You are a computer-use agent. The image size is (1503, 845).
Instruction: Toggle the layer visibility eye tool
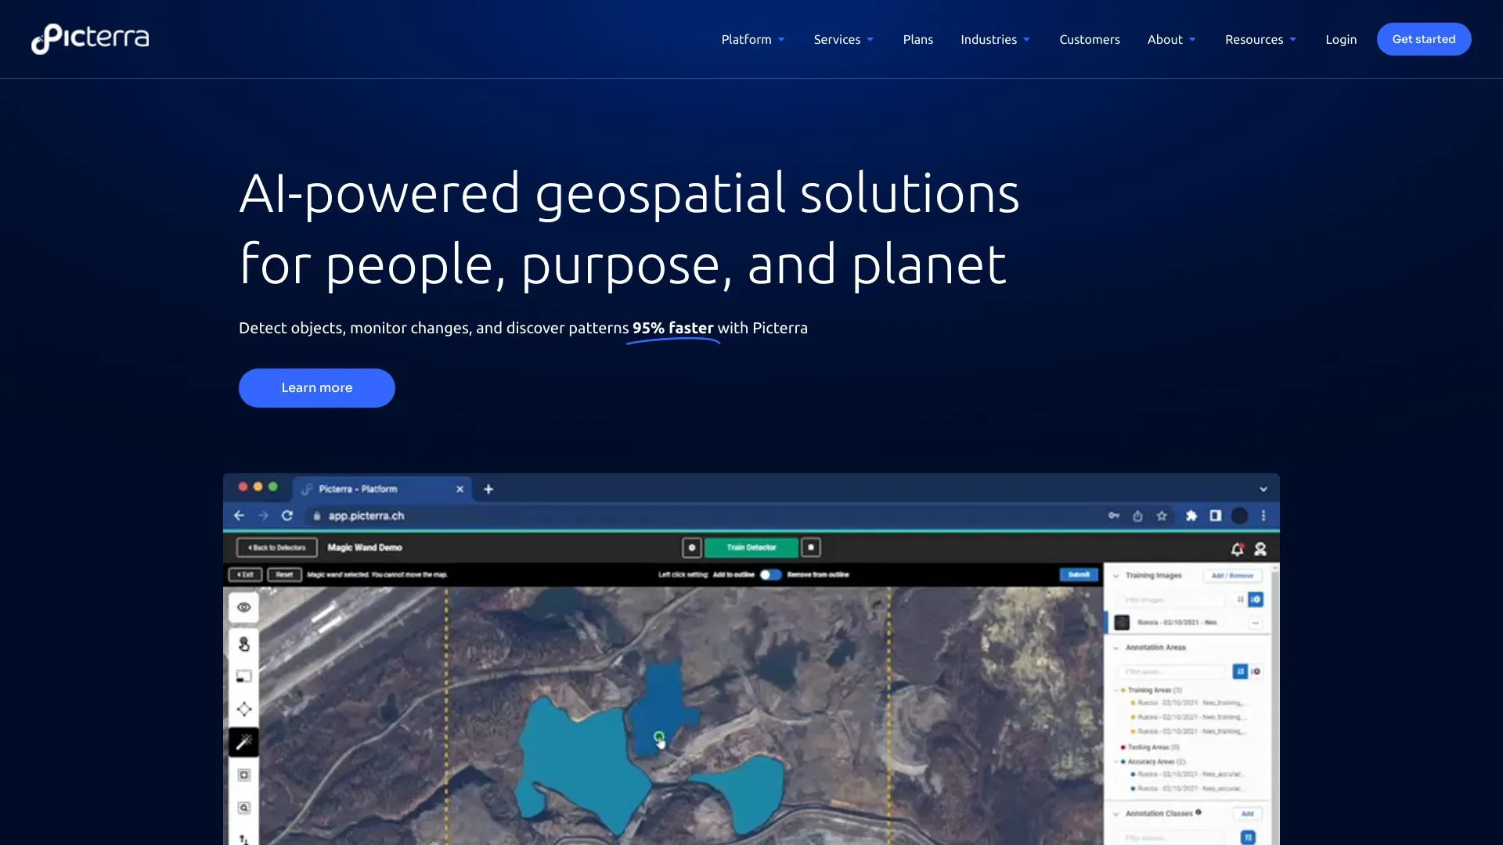point(243,607)
